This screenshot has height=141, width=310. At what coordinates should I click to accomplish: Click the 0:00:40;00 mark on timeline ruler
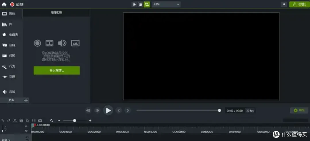pos(151,132)
